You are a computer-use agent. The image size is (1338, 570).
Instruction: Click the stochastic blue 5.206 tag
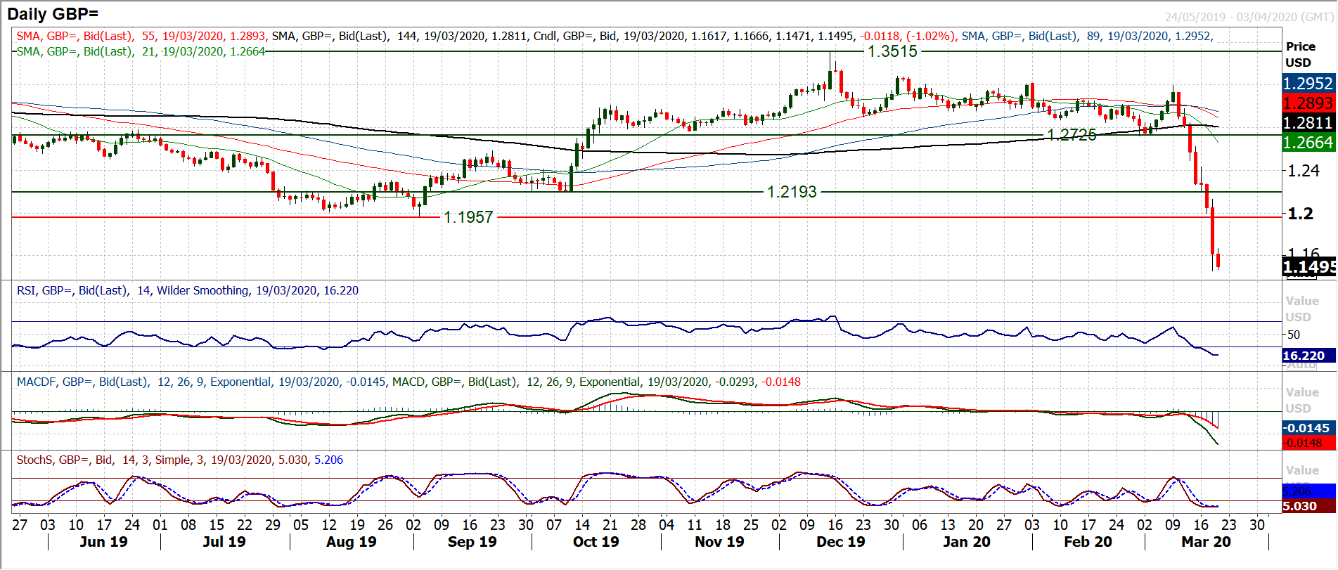1308,491
